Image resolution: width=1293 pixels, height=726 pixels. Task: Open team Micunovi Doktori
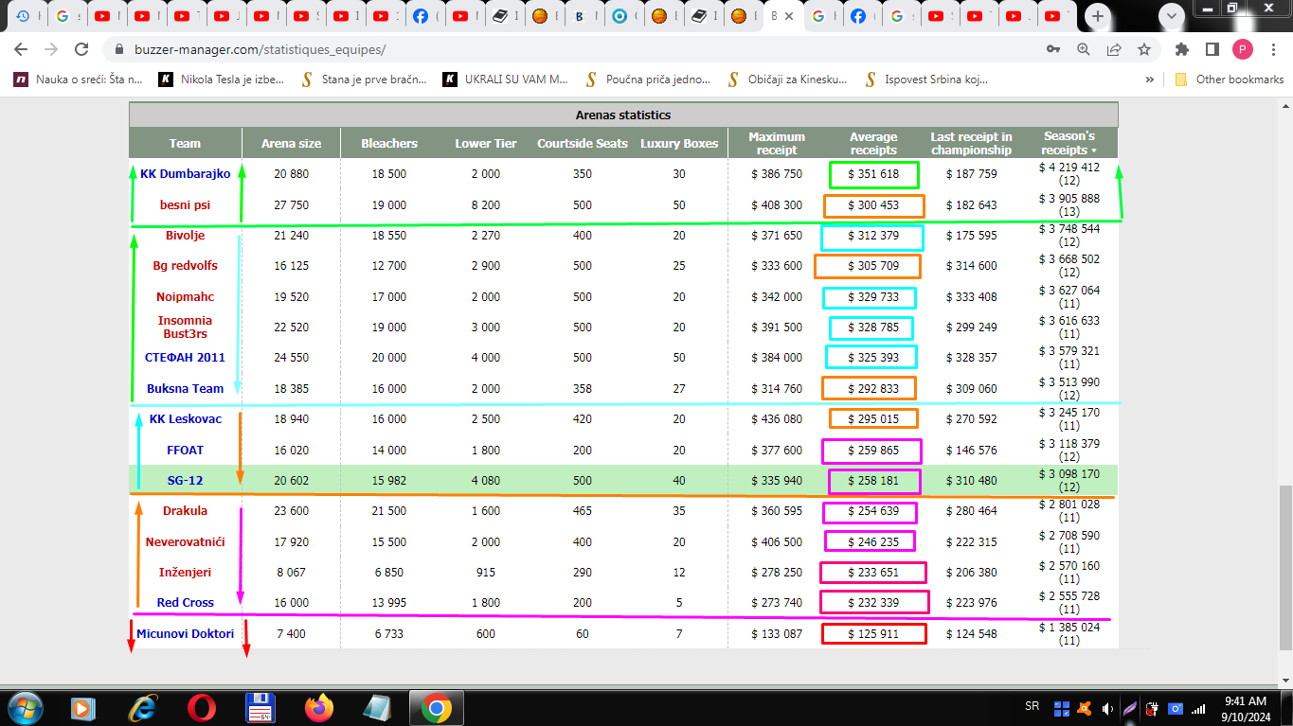coord(186,633)
